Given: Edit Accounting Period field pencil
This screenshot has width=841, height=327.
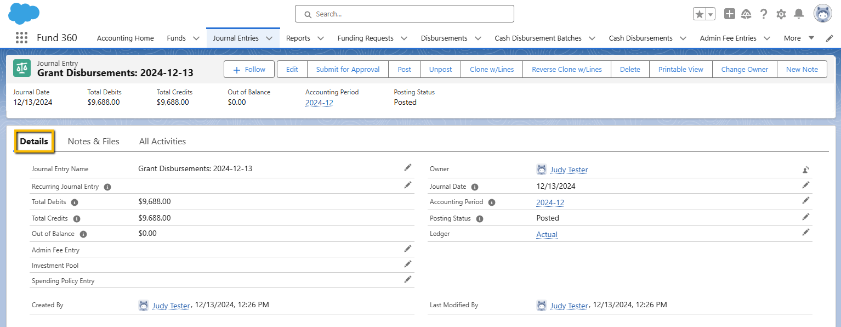Looking at the screenshot, I should 805,200.
